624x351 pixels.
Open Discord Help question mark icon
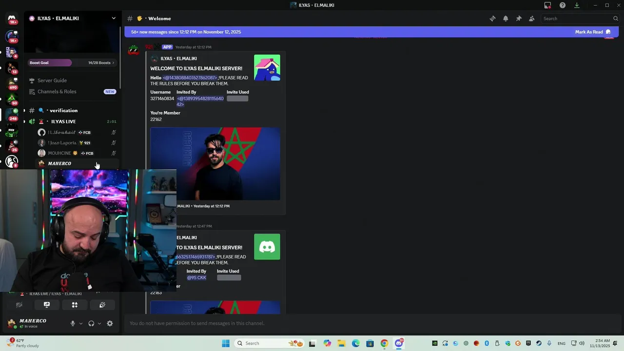pos(563,5)
